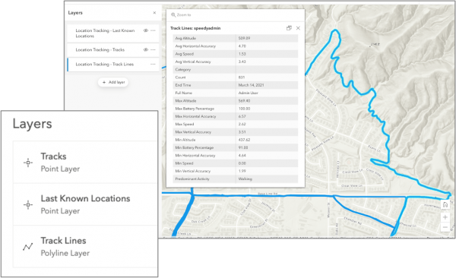Screen dimensions: 456x278
Task: Click the Min Battery Percentage value 91.00
Action: (x=243, y=147)
